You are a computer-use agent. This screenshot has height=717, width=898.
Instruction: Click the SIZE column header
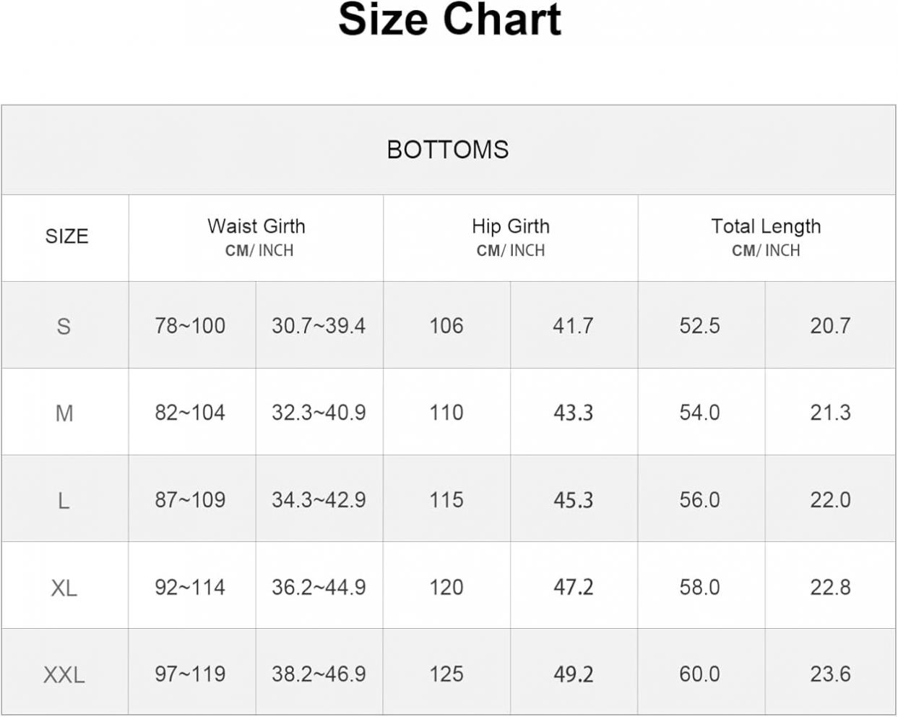pyautogui.click(x=66, y=237)
